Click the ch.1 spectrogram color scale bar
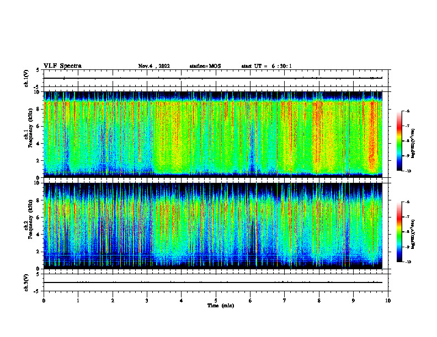The height and width of the screenshot is (337, 437). pos(399,141)
